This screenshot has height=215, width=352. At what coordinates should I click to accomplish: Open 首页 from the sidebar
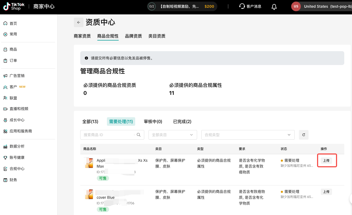pyautogui.click(x=13, y=23)
